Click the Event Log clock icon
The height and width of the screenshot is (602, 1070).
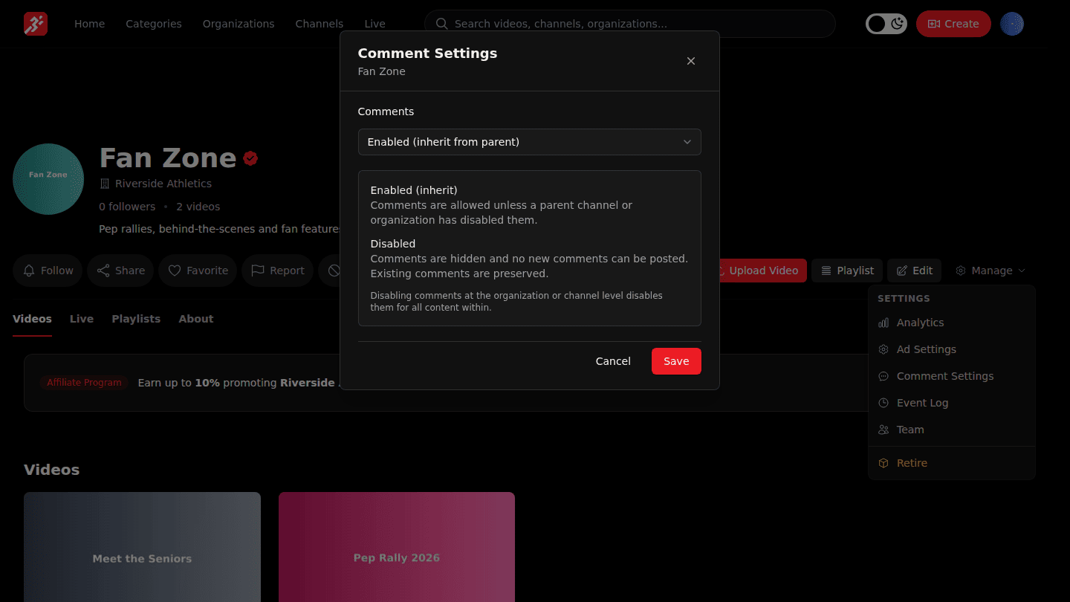pyautogui.click(x=883, y=403)
